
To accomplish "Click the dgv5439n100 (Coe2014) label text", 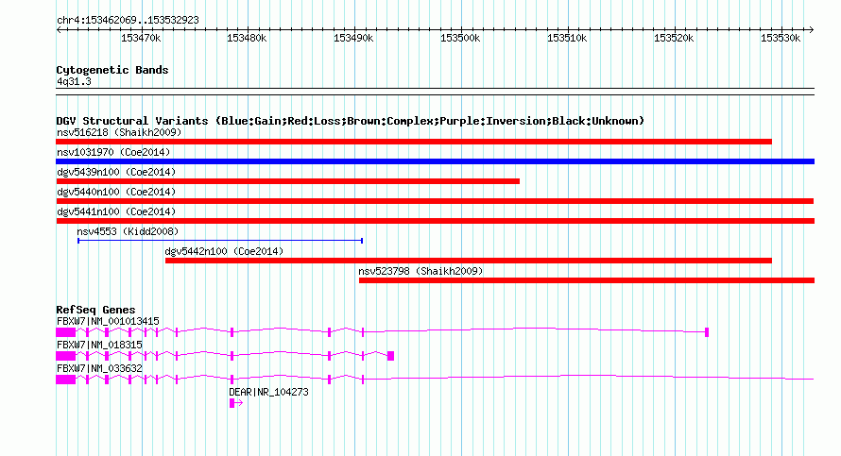I will click(x=116, y=172).
